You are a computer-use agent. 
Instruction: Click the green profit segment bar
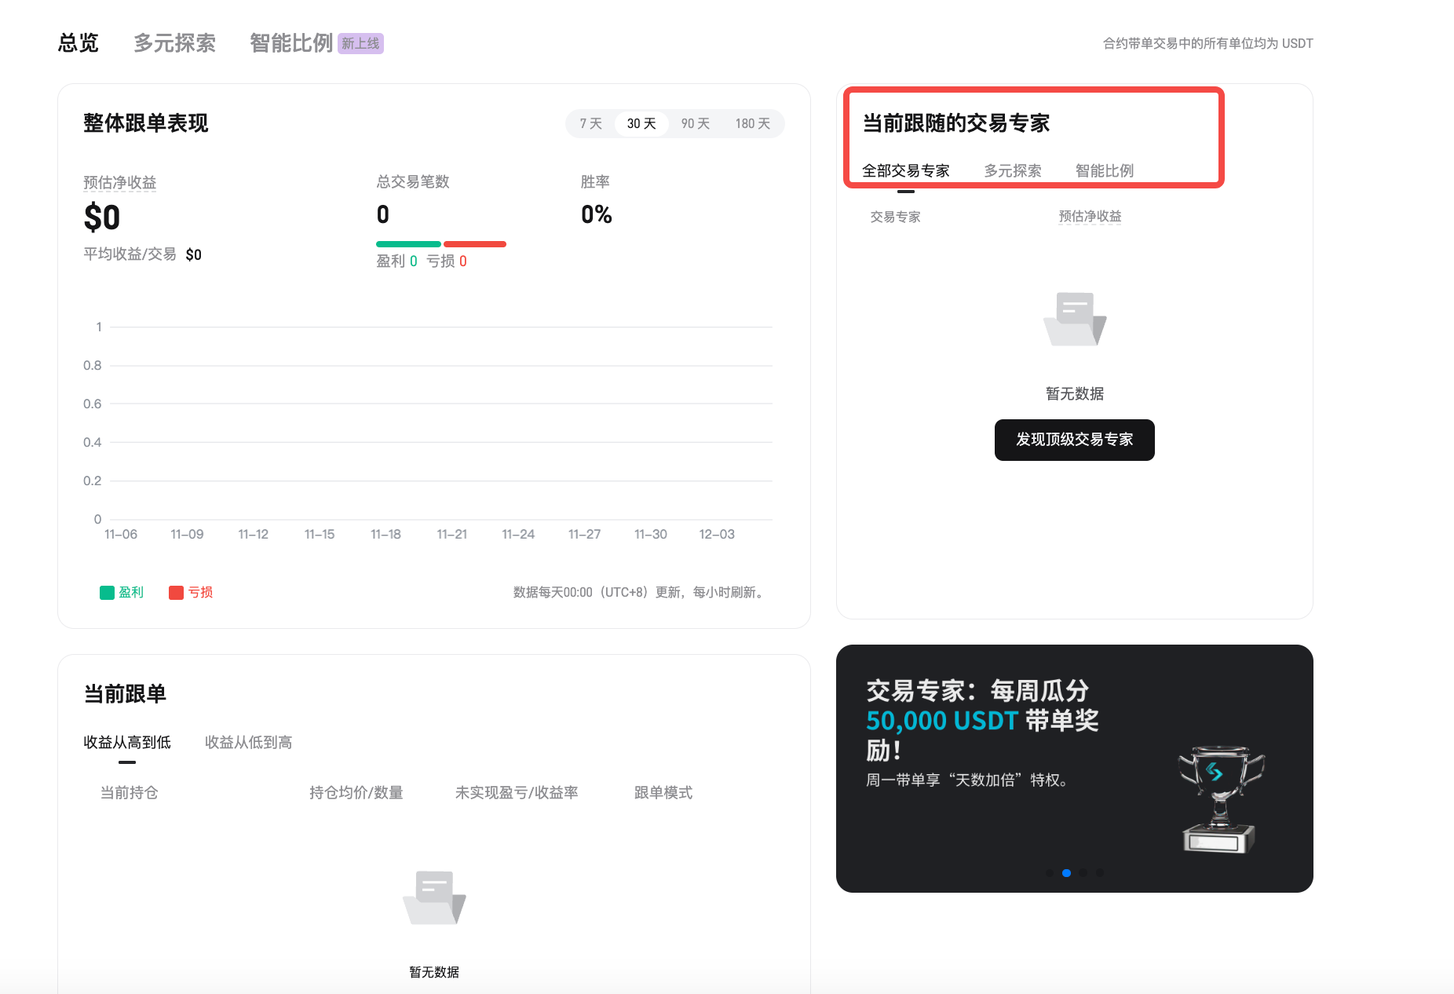(408, 244)
